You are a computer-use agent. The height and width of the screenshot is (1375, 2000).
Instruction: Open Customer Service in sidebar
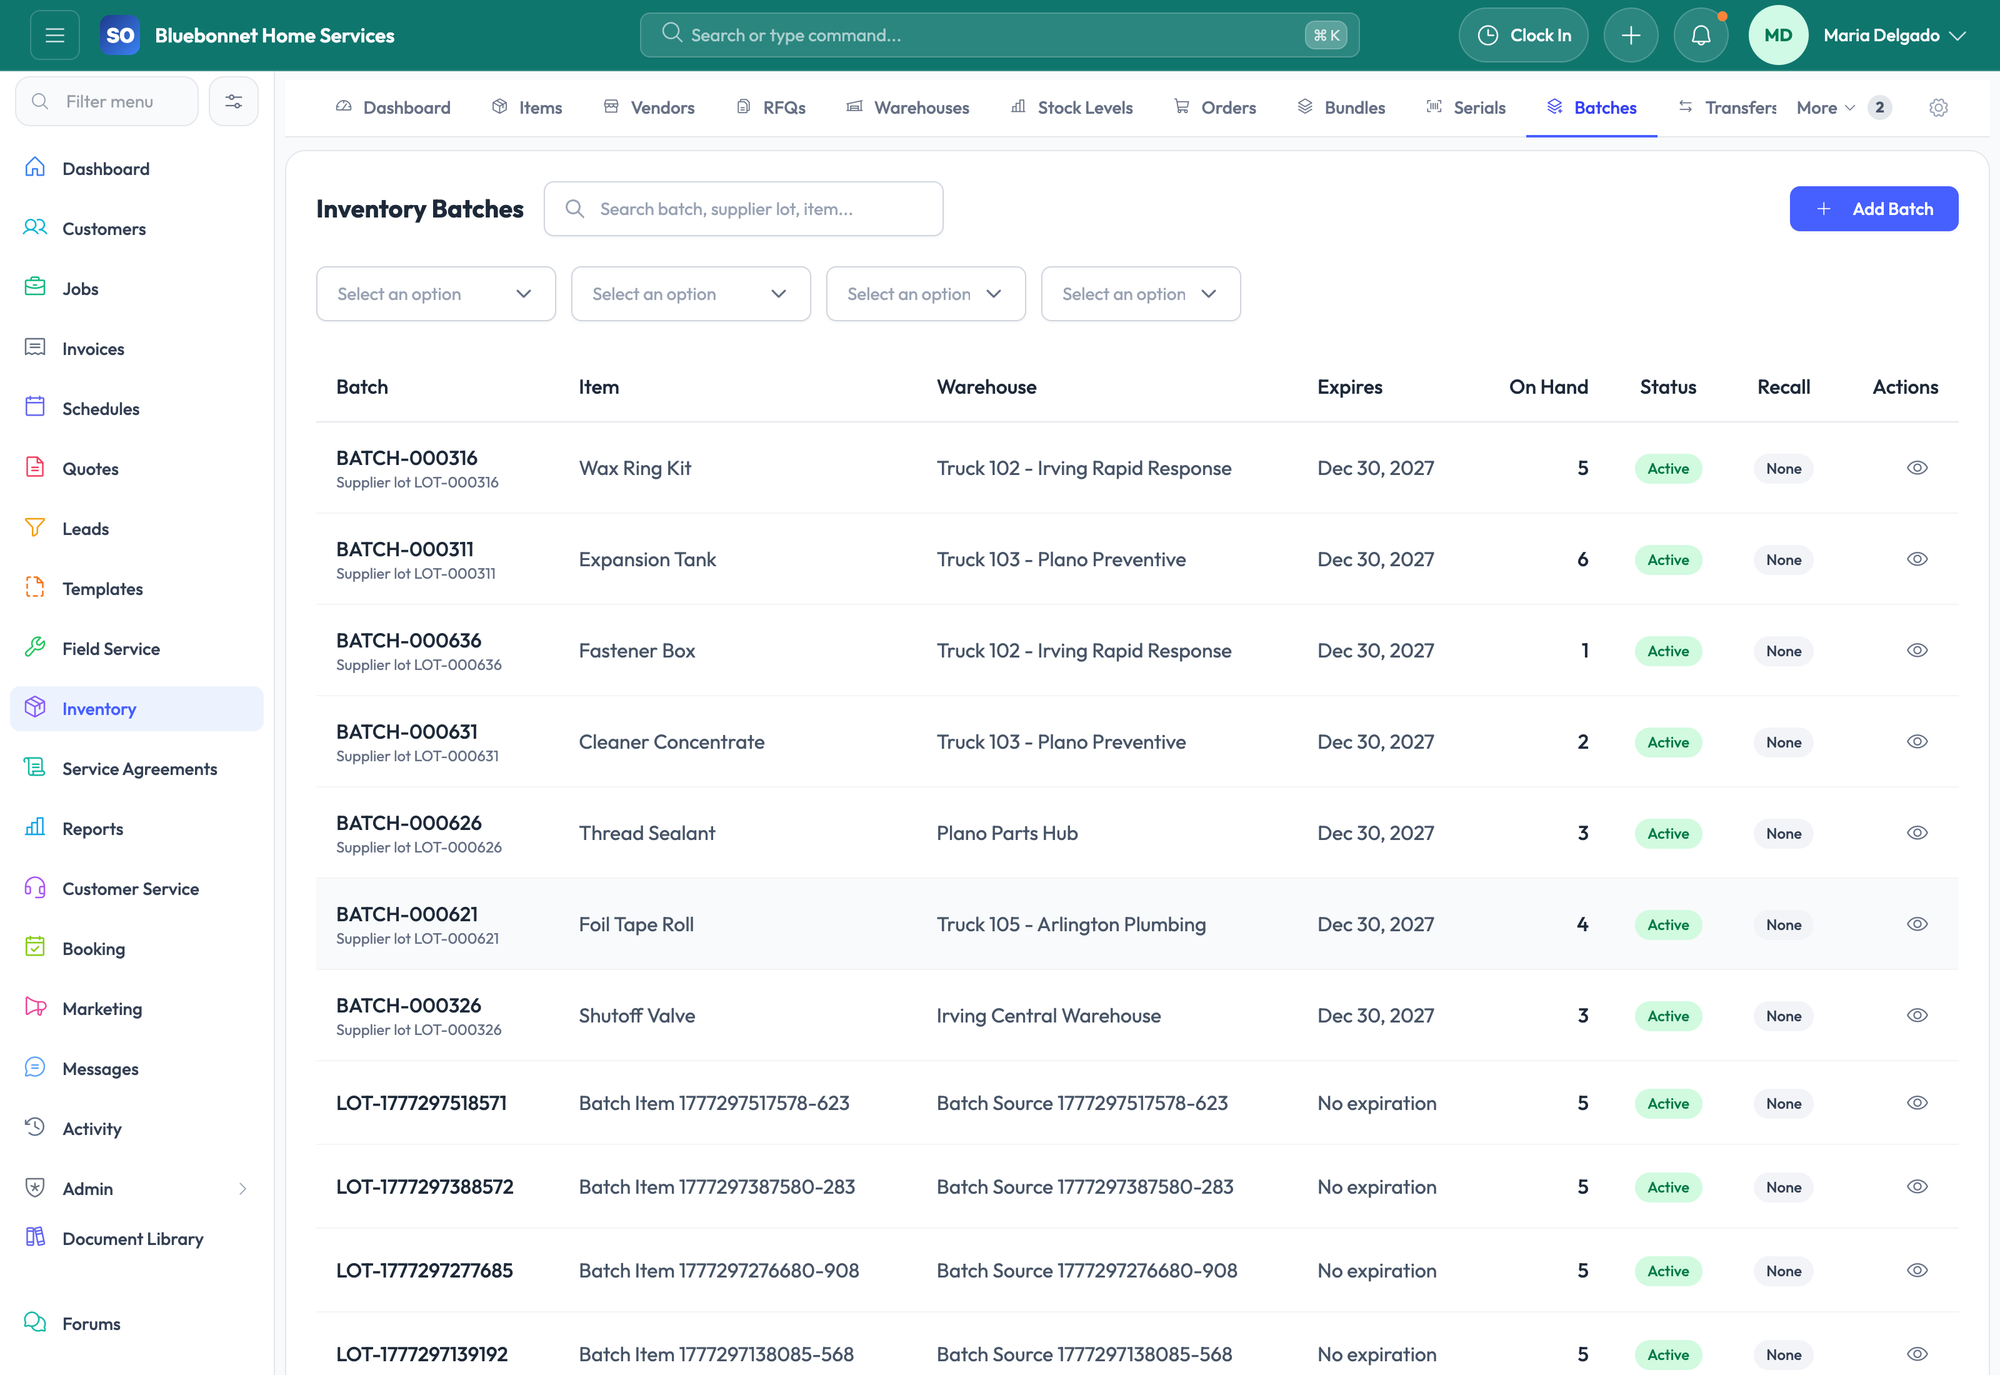(x=137, y=889)
